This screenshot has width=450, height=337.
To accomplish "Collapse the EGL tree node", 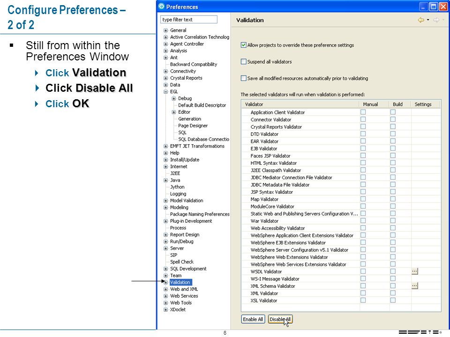I will coord(165,92).
